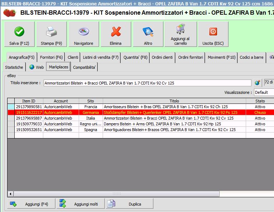This screenshot has width=274, height=212.
Task: Select Item ID 191509532651 cell
Action: tap(29, 130)
